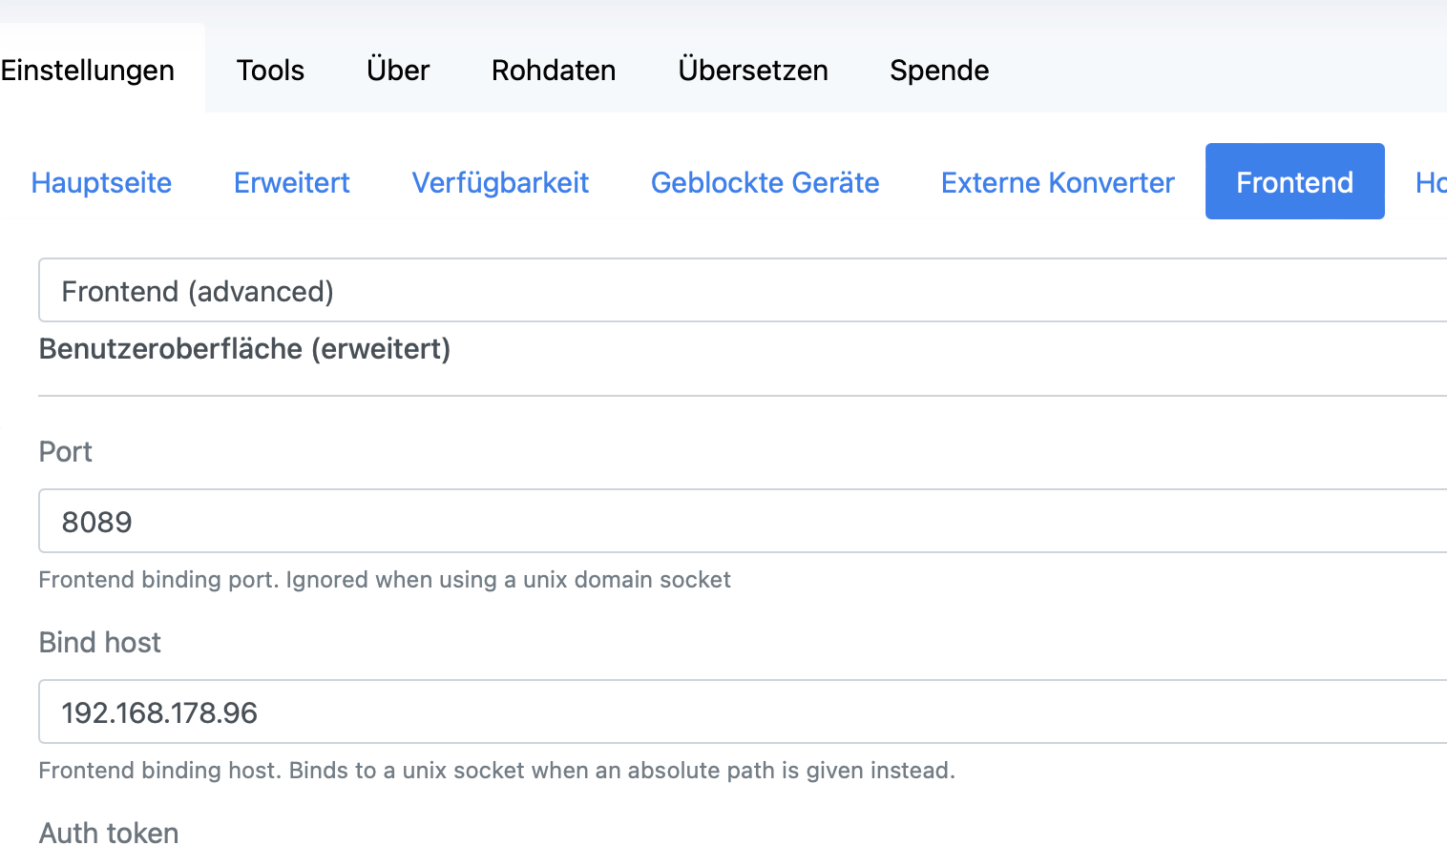
Task: Click the Bind host field label
Action: pyautogui.click(x=100, y=643)
